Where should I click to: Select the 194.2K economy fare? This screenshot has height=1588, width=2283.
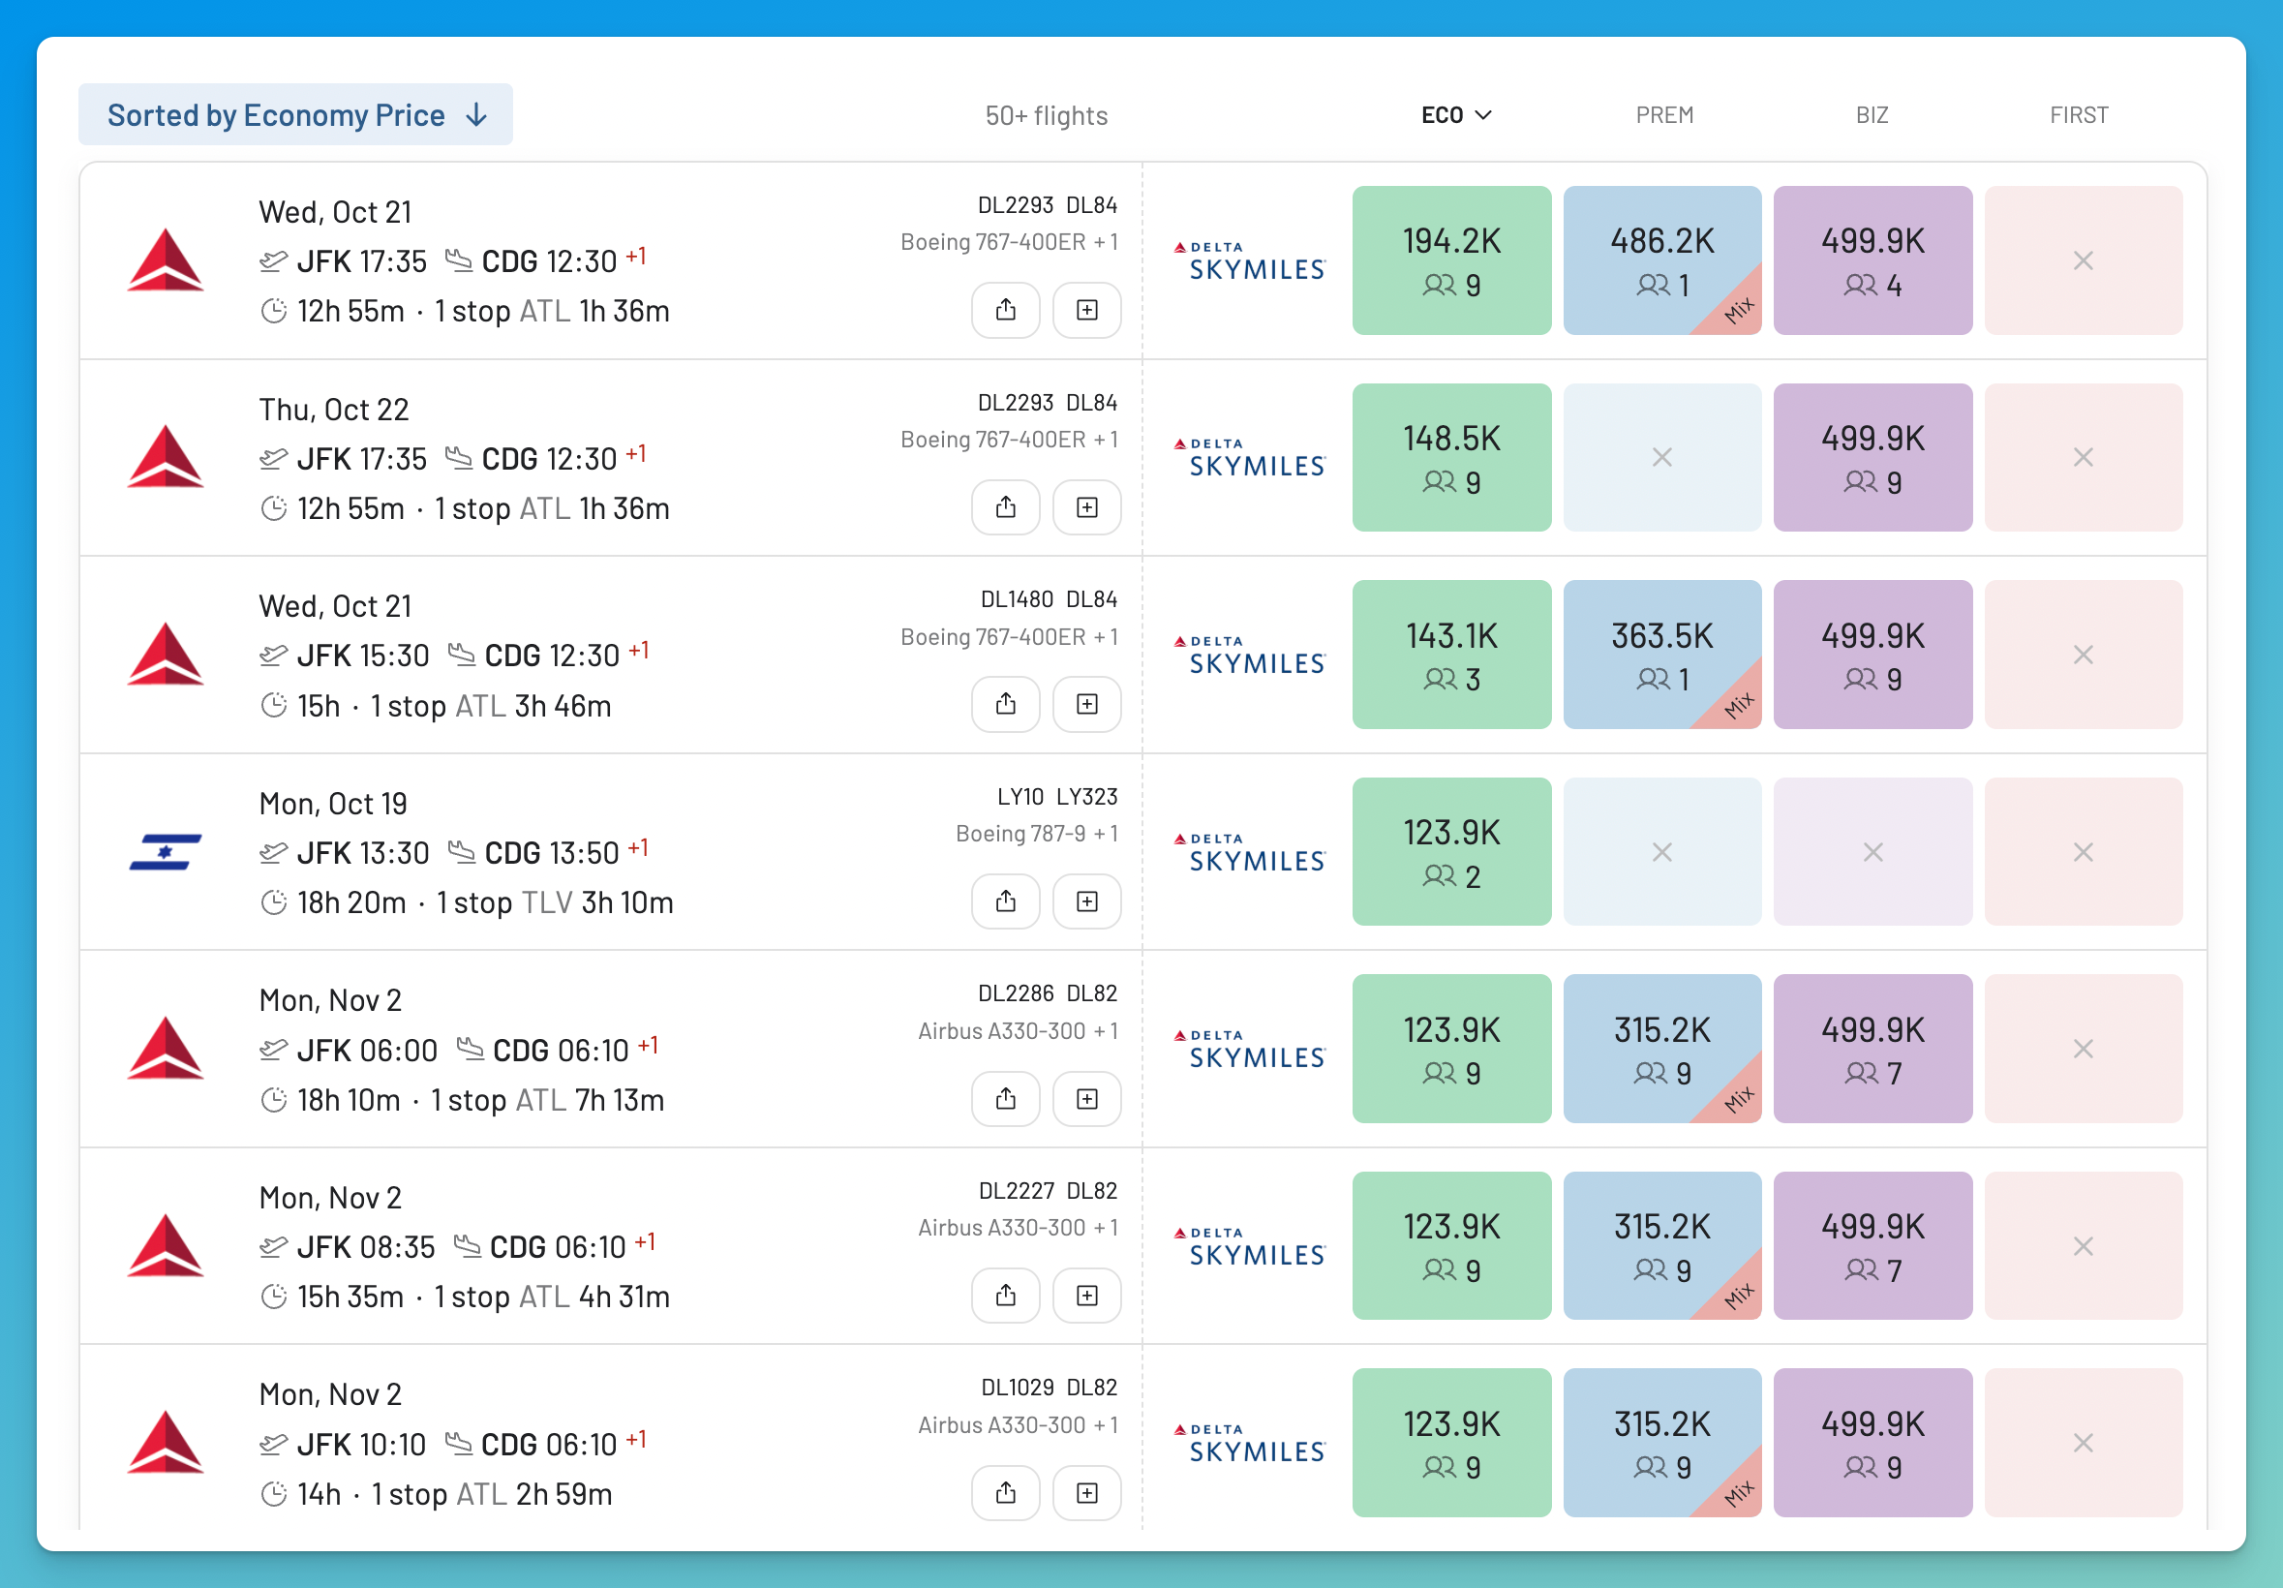(x=1450, y=260)
